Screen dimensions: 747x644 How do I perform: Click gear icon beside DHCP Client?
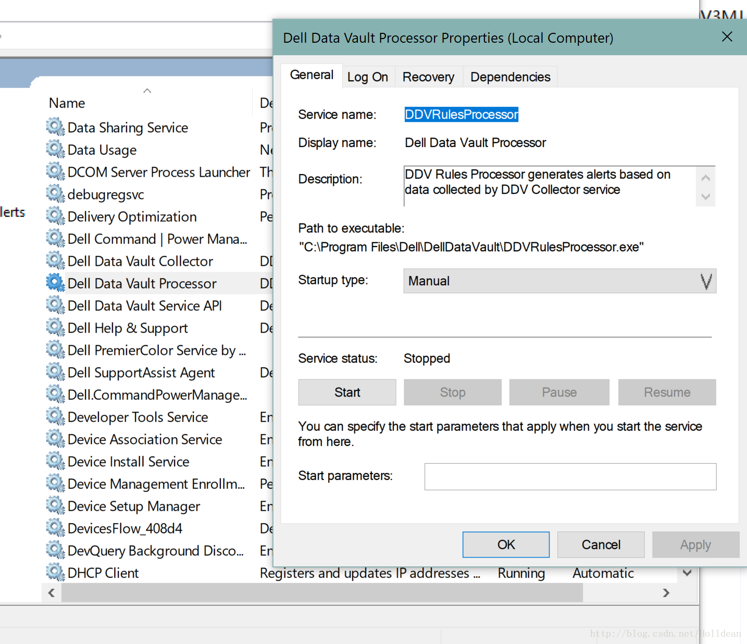pyautogui.click(x=55, y=572)
